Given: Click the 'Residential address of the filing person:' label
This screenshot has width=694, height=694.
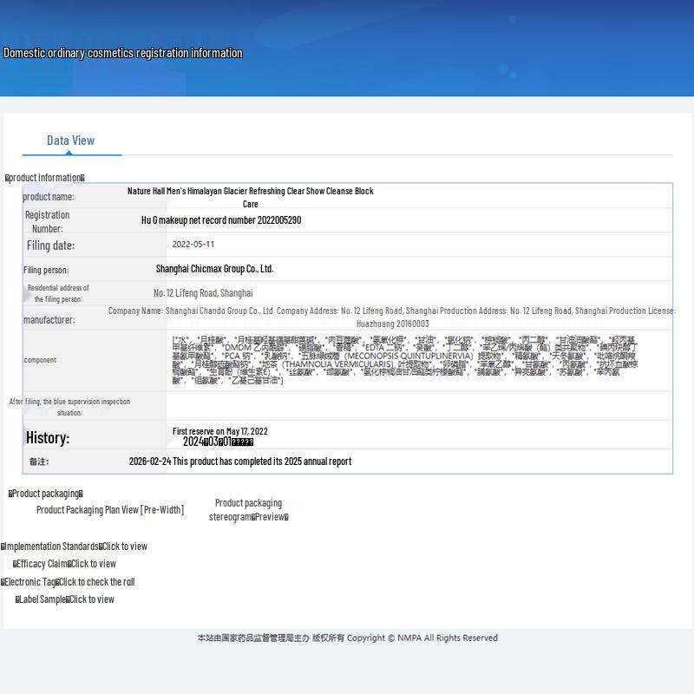Looking at the screenshot, I should tap(58, 293).
